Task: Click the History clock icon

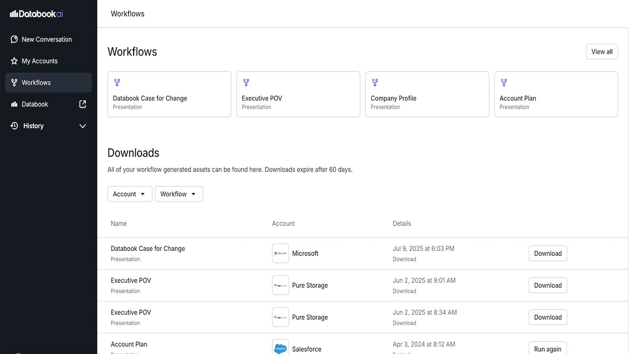Action: click(x=14, y=126)
